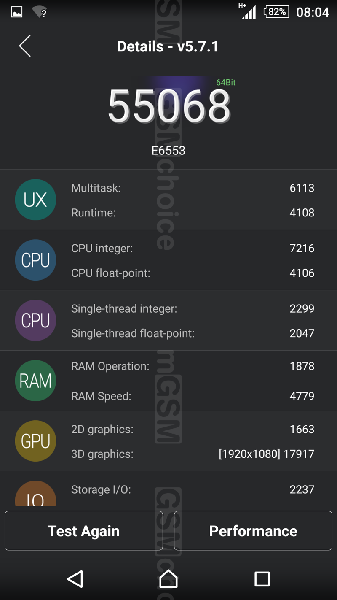The image size is (337, 600).
Task: Tap the Wi-Fi status icon
Action: pyautogui.click(x=39, y=12)
